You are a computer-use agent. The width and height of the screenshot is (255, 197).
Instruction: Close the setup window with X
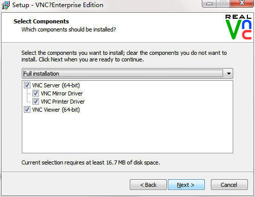coord(242,4)
